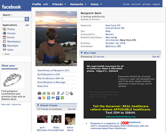Open Groups application icon in sidebar
Screen dimensions: 167x133
tap(4, 33)
